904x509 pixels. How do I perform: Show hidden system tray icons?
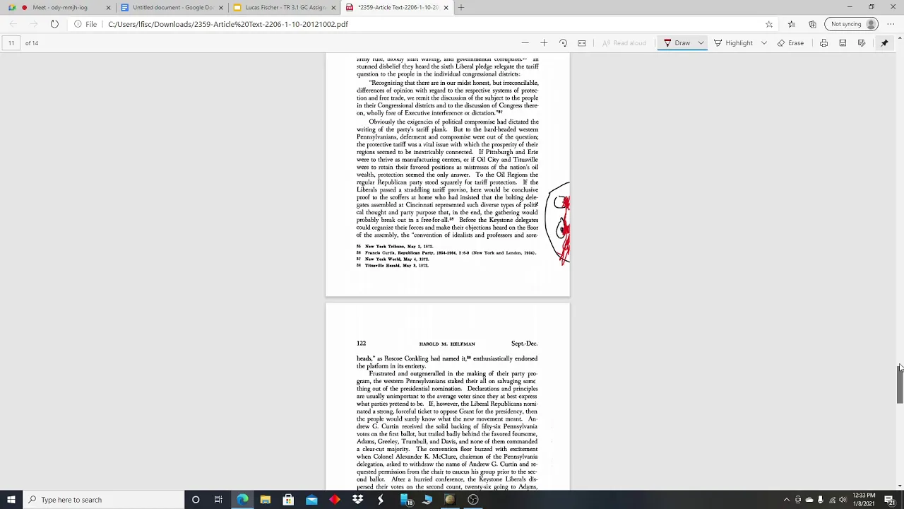coord(786,500)
